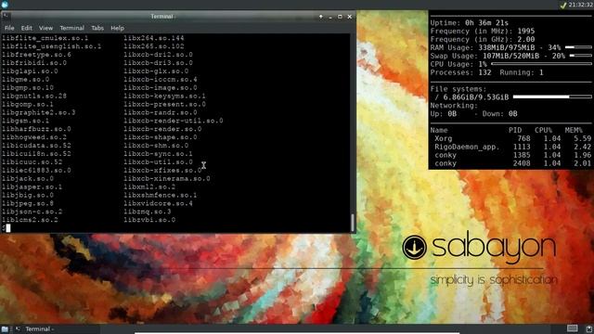Click libgraphite2.so.3 entry
Viewport: 594px width, 334px height.
tap(39, 112)
